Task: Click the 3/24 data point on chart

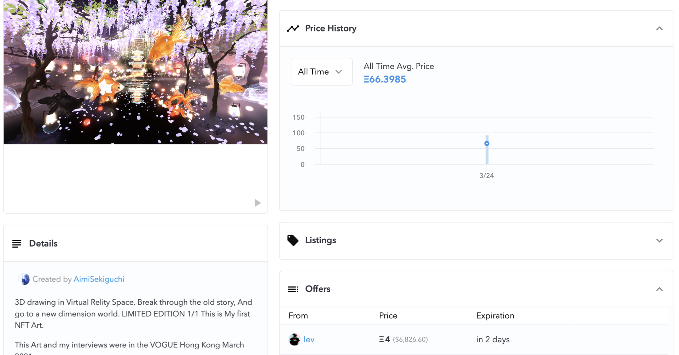Action: pos(487,143)
